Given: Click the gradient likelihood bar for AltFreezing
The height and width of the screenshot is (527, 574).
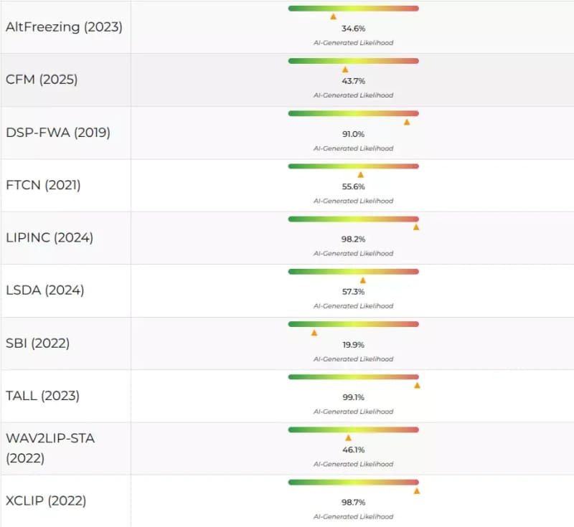Looking at the screenshot, I should (x=353, y=8).
